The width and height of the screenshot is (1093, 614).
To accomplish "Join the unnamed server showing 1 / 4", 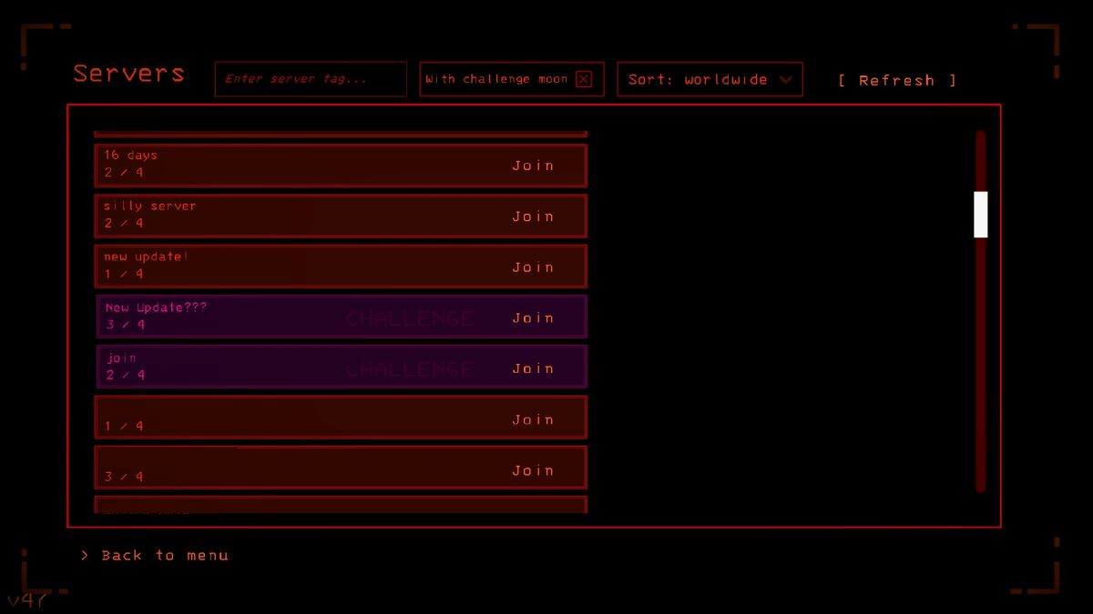I will point(533,419).
